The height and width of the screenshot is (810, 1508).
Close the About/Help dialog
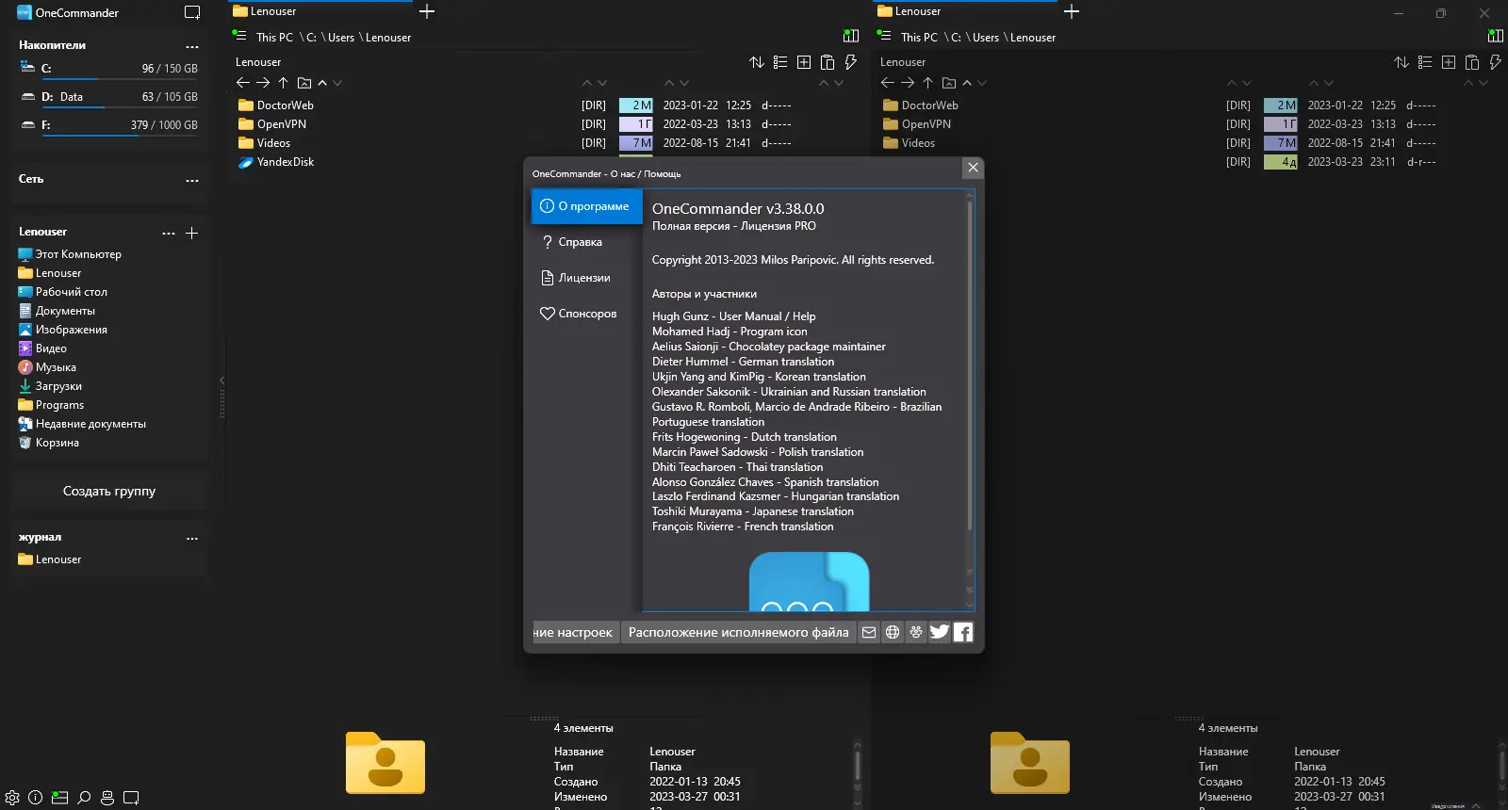click(x=974, y=168)
